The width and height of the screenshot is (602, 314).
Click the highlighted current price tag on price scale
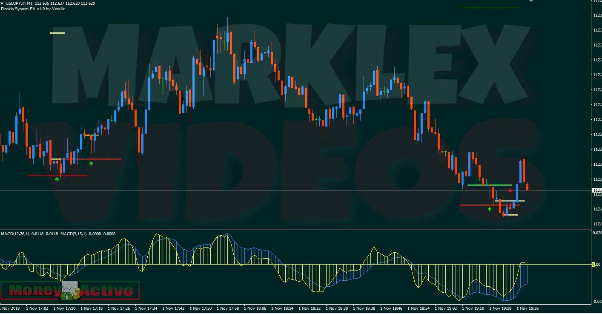pyautogui.click(x=597, y=190)
